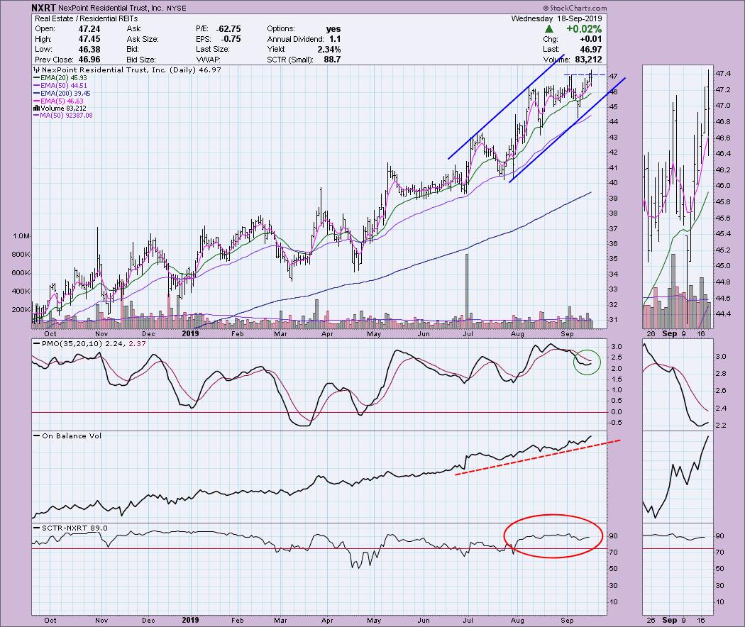This screenshot has width=745, height=627.
Task: Click the On Balance Vol panel label
Action: point(62,435)
